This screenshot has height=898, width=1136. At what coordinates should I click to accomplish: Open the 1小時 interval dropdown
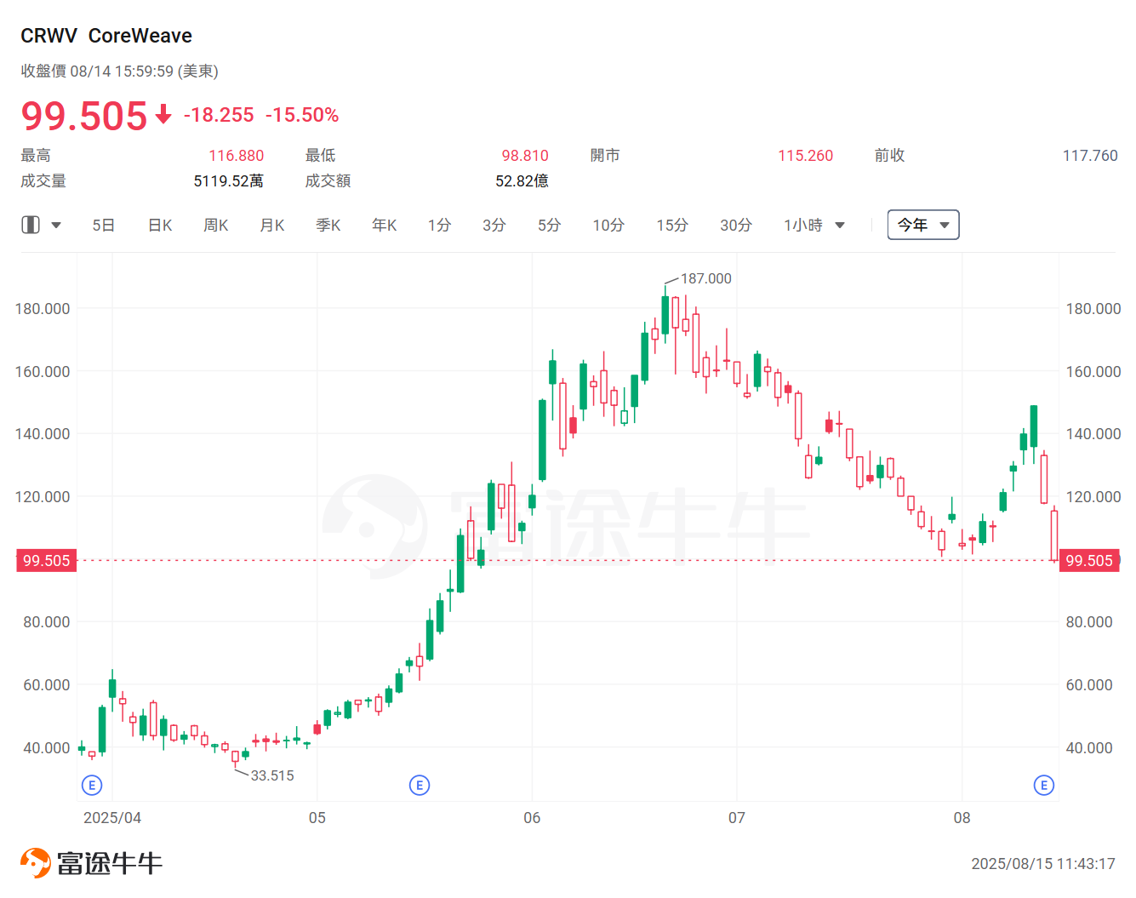(813, 224)
